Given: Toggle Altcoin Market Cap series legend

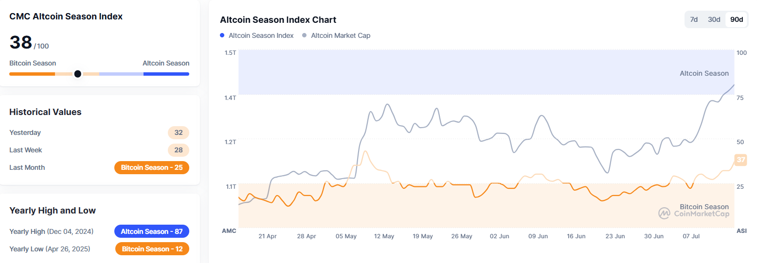Looking at the screenshot, I should coord(341,35).
